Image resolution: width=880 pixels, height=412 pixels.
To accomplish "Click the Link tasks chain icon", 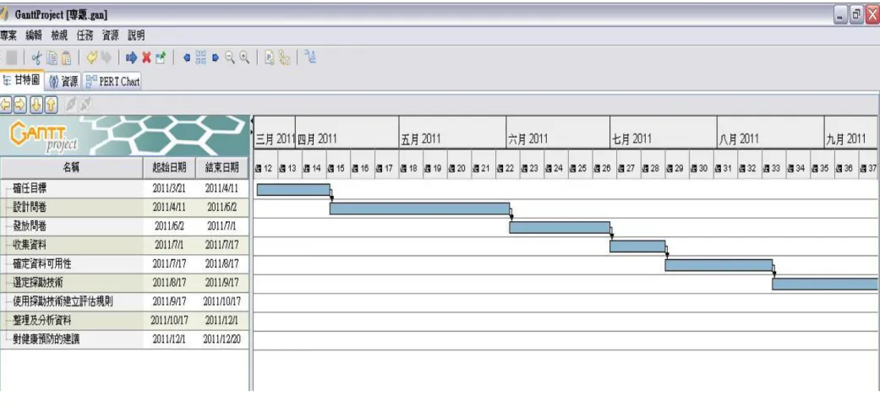I will coord(71,104).
